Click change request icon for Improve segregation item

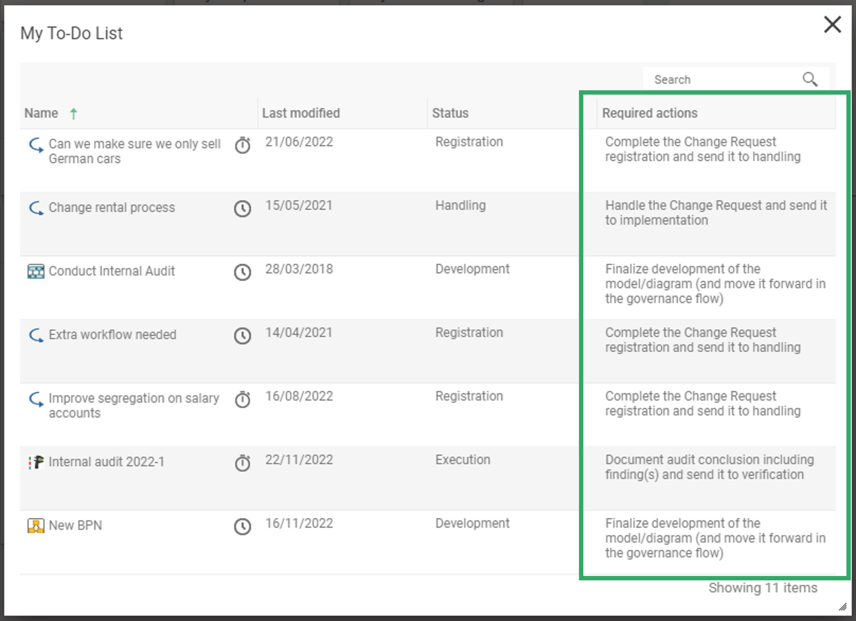36,399
